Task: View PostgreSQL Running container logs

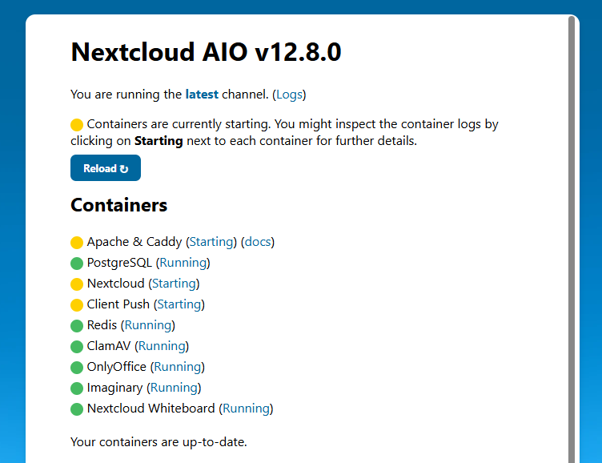Action: (x=183, y=263)
